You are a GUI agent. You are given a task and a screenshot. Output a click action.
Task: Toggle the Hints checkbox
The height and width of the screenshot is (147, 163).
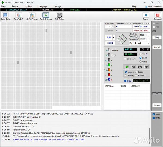coord(154,118)
